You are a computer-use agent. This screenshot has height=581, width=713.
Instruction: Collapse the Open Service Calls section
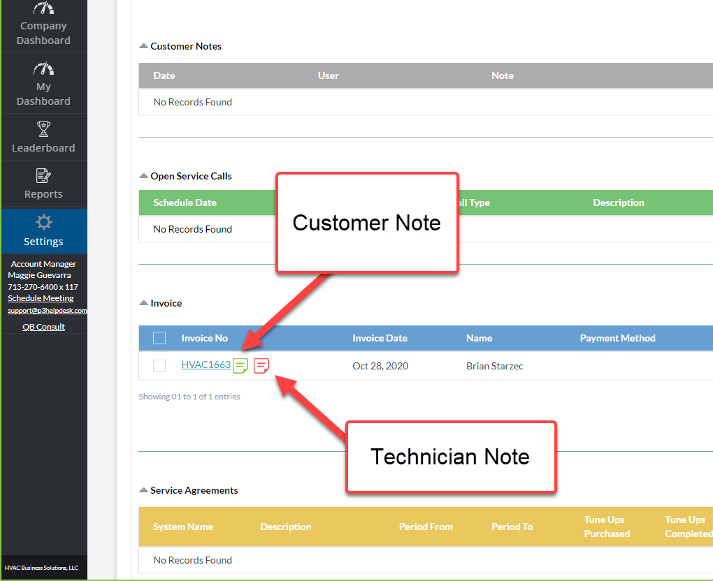144,176
